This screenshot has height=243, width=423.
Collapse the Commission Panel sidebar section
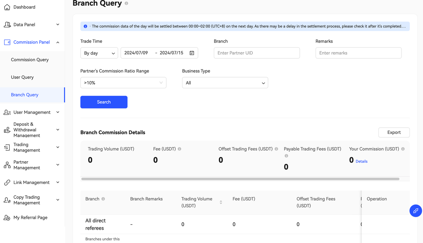[58, 42]
